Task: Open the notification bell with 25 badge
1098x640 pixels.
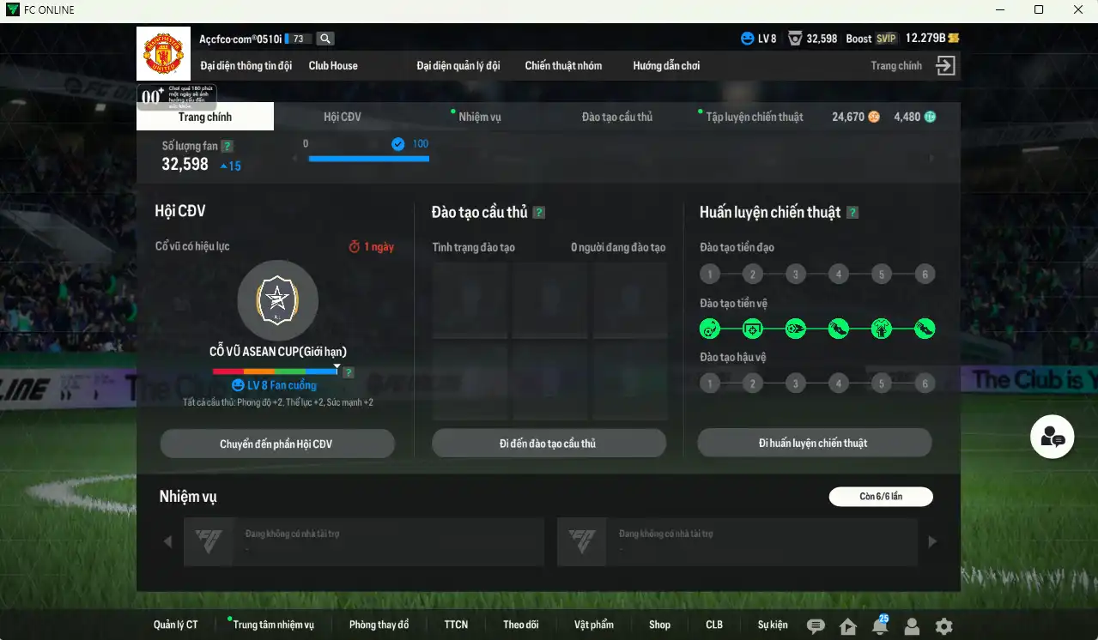Action: 880,625
